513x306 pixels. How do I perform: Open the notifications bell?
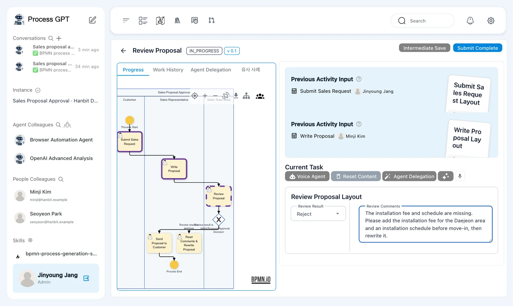[x=470, y=21]
